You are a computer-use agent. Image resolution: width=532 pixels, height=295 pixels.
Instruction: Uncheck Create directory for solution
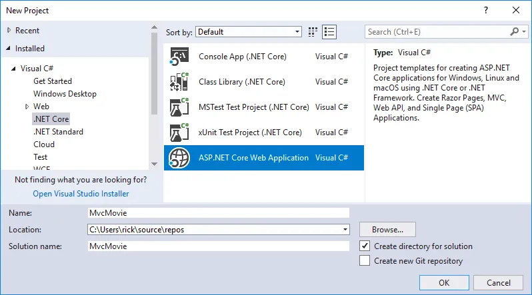pyautogui.click(x=365, y=246)
